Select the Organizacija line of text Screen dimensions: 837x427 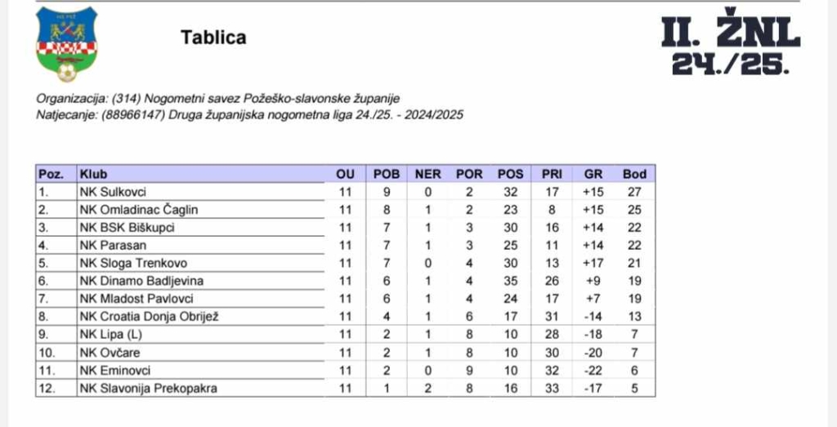pyautogui.click(x=218, y=98)
